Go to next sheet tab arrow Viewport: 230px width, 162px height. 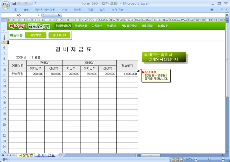tap(10, 155)
